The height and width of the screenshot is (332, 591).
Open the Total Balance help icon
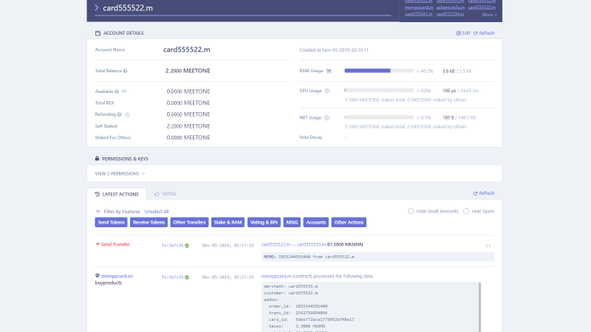pos(125,71)
